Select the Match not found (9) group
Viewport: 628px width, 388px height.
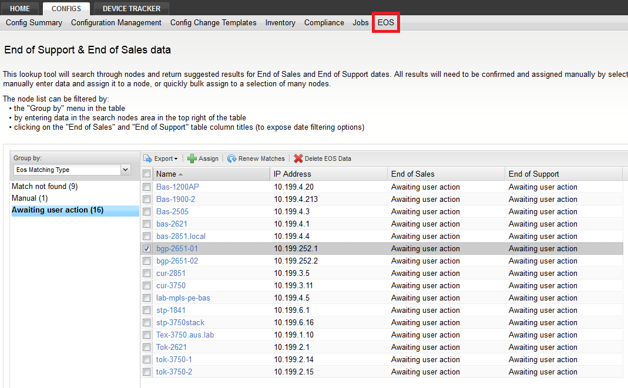(45, 187)
